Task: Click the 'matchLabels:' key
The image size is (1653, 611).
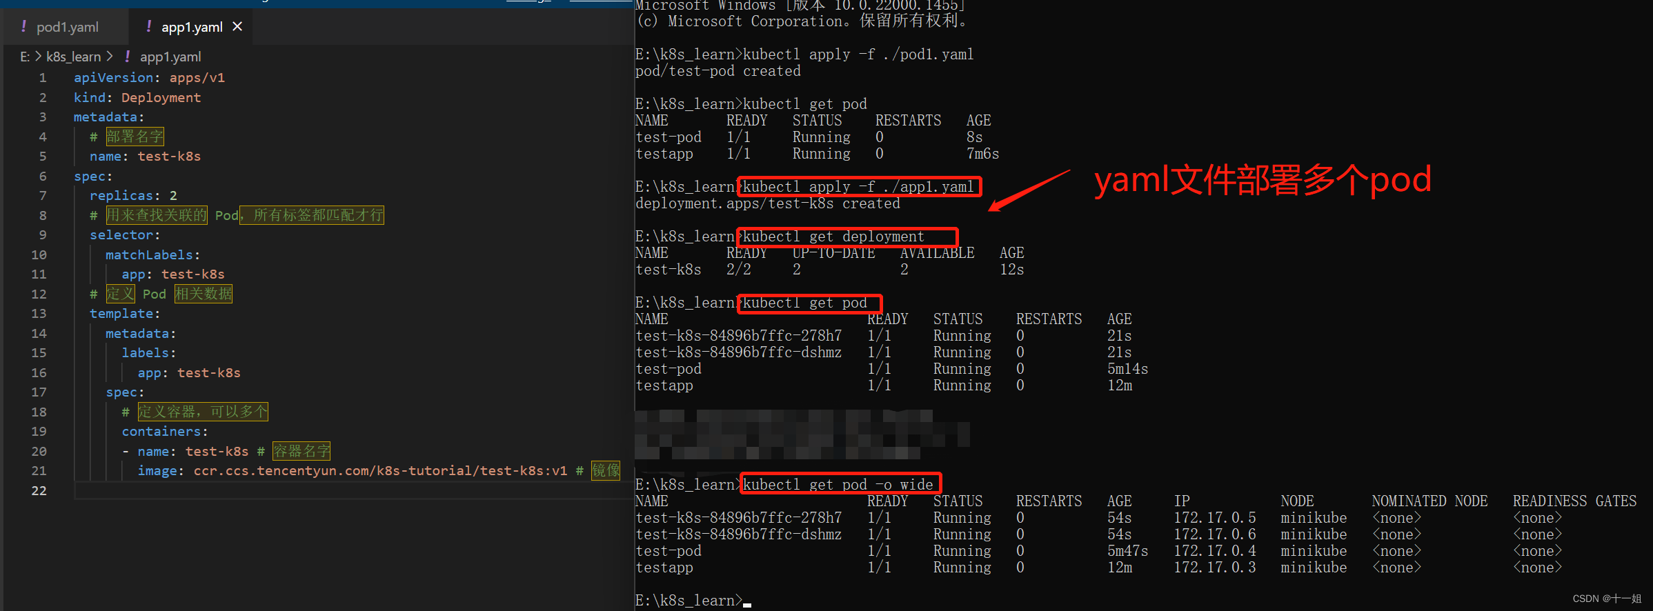Action: click(152, 254)
